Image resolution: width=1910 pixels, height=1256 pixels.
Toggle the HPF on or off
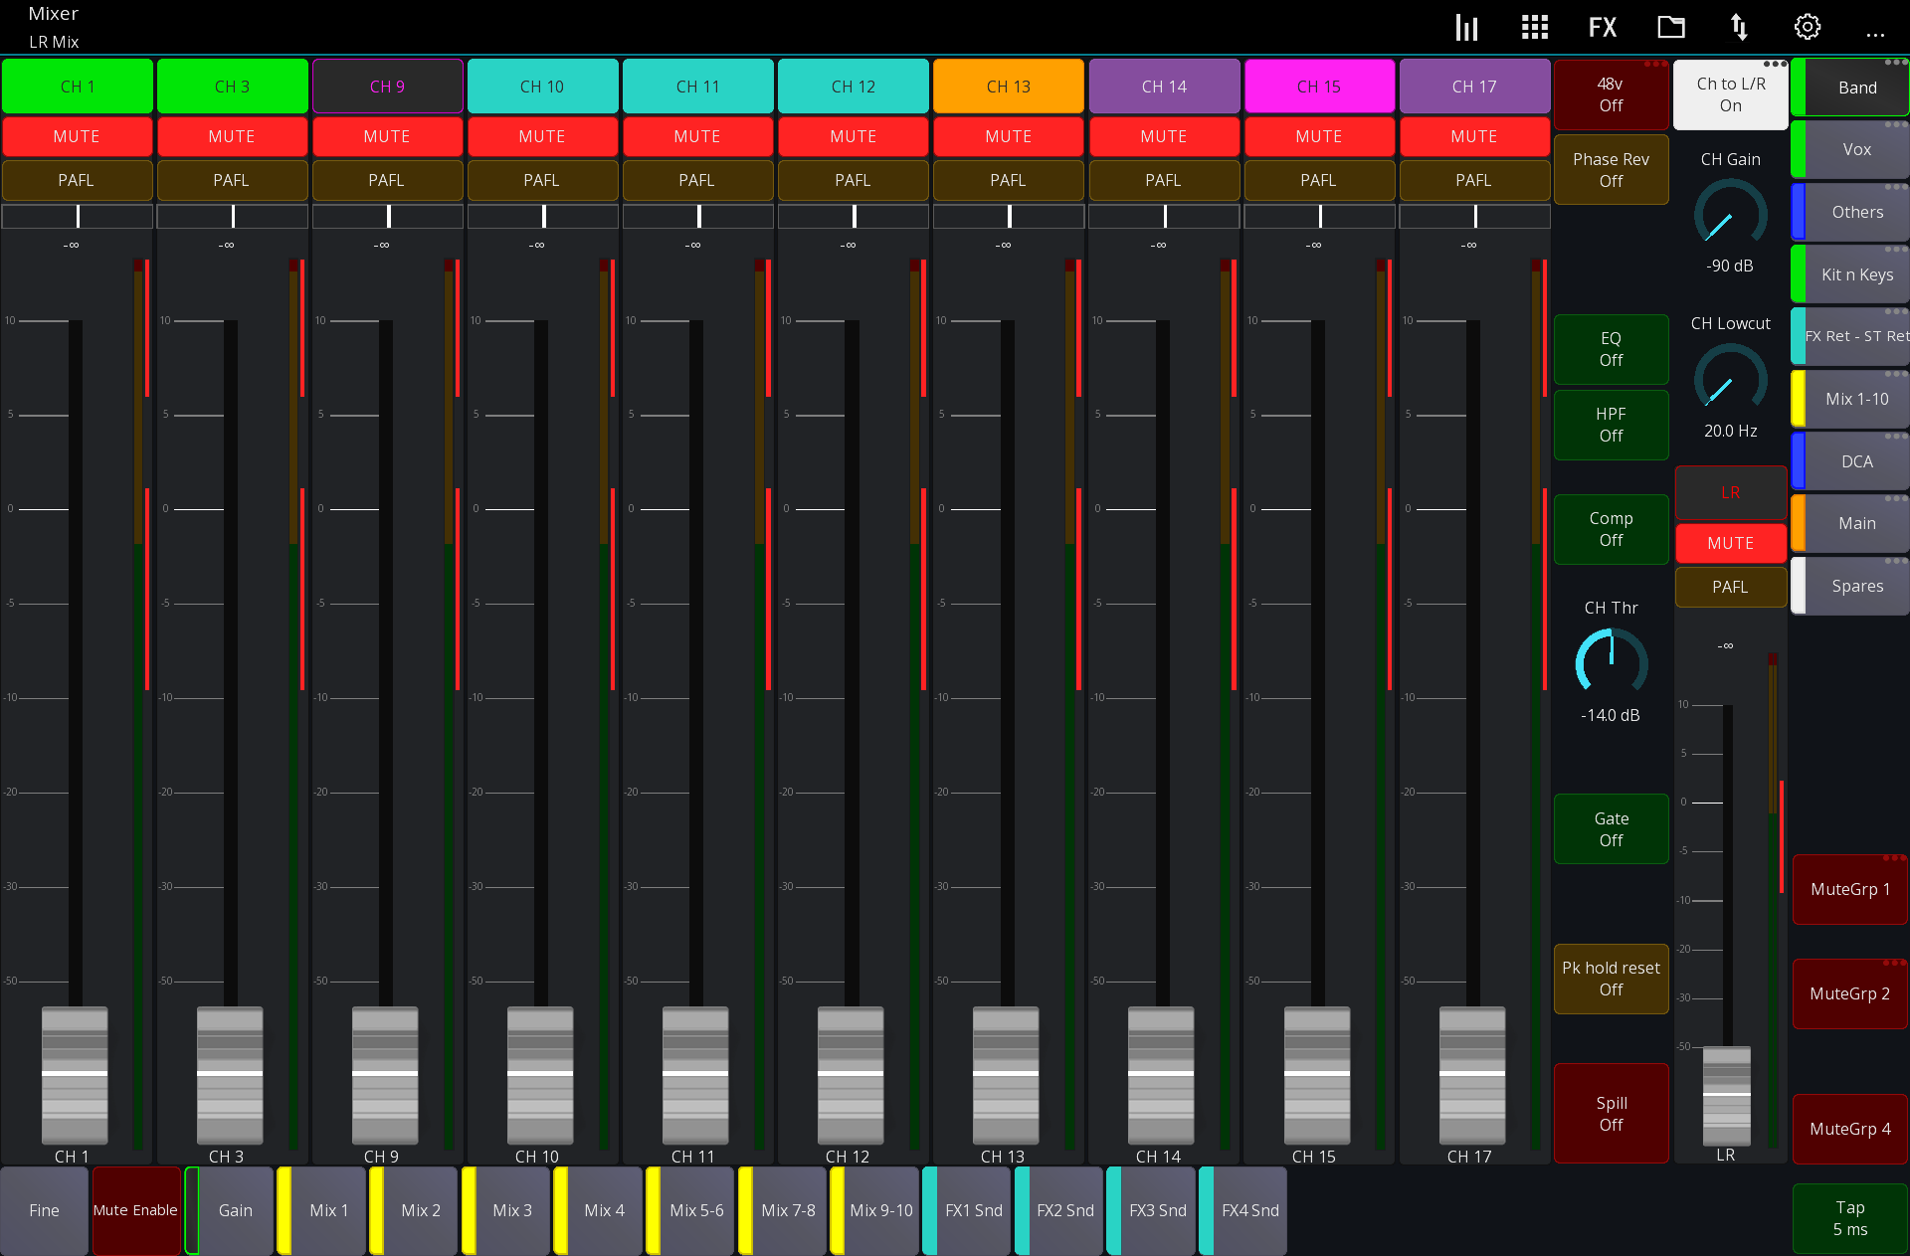(1611, 425)
